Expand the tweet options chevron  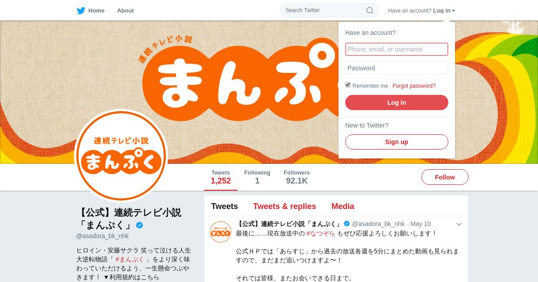click(x=459, y=224)
